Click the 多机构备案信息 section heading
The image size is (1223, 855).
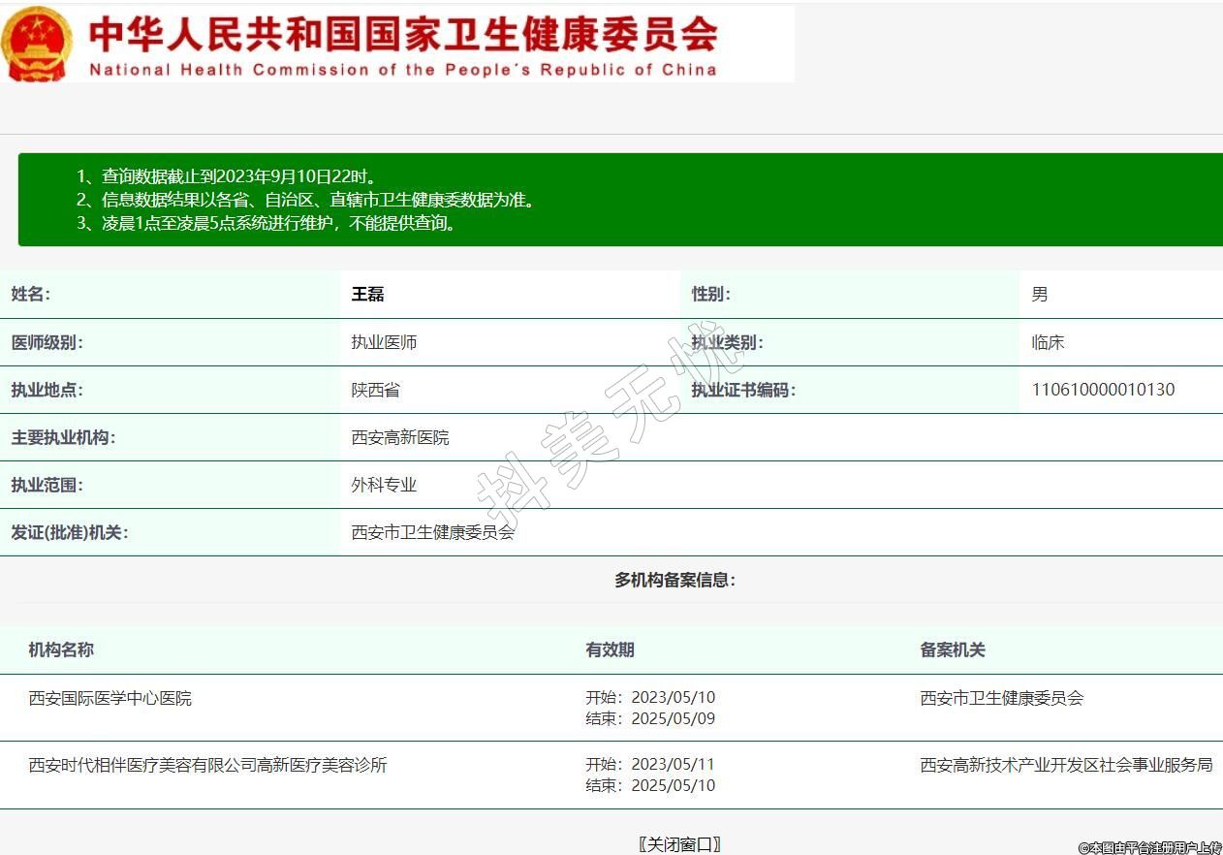coord(674,580)
